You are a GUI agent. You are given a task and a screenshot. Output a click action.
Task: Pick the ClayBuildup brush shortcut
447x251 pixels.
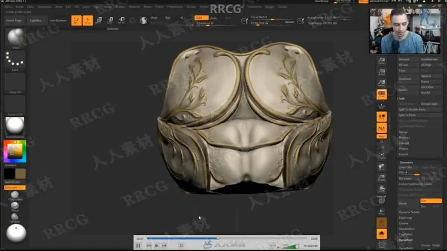click(x=15, y=196)
